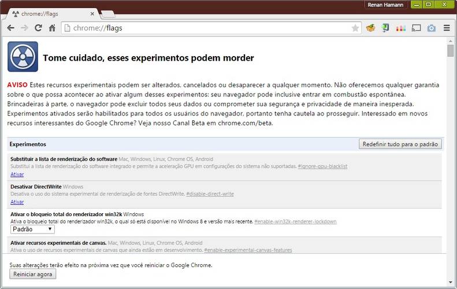Click the 'Tome cuidado' page heading

pos(148,58)
